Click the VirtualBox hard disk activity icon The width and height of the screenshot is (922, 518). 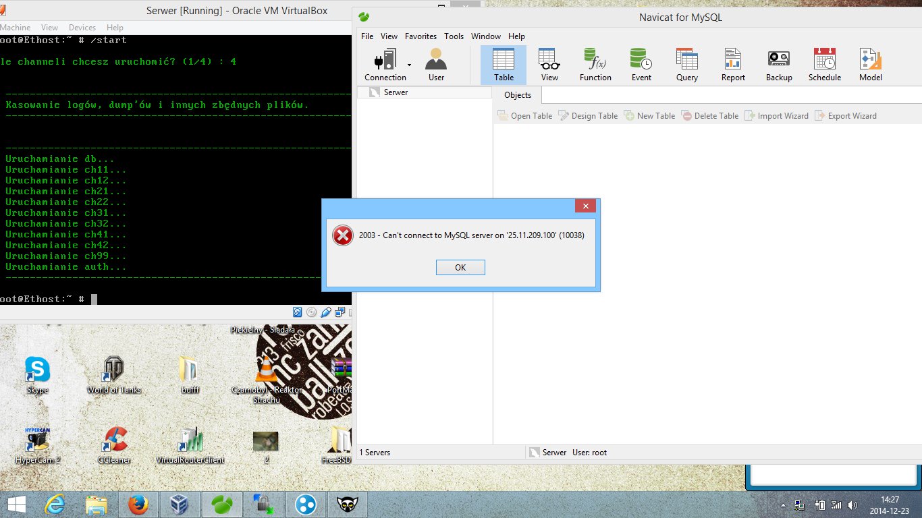click(297, 312)
